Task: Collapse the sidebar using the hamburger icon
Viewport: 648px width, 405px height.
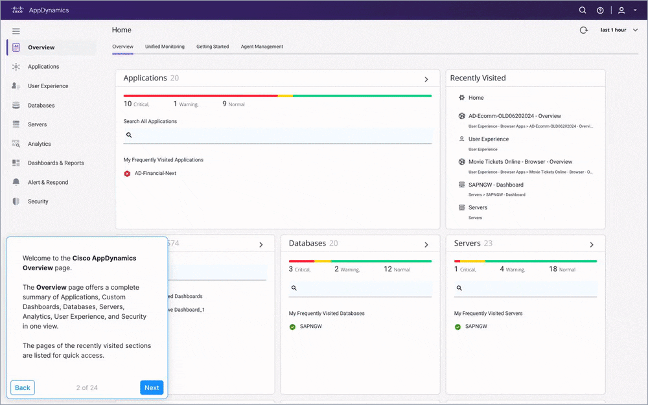Action: click(x=16, y=30)
